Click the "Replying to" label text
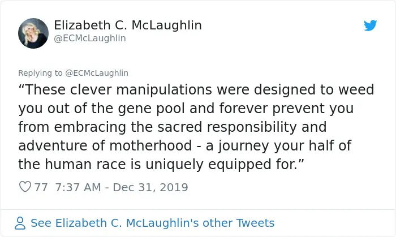 click(40, 73)
